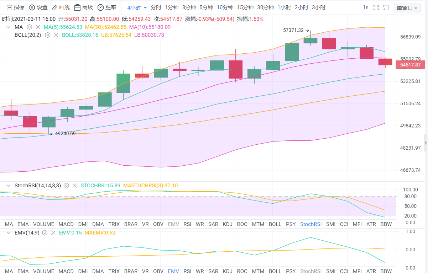Choose PSY in the StochRSI panel's indicator row
This screenshot has width=428, height=273.
[291, 224]
